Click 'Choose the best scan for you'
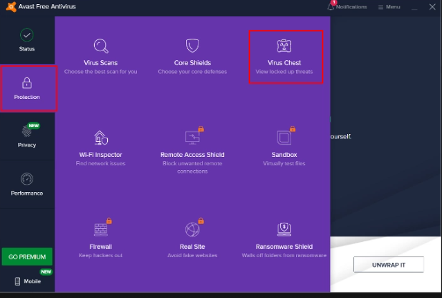 pyautogui.click(x=100, y=72)
